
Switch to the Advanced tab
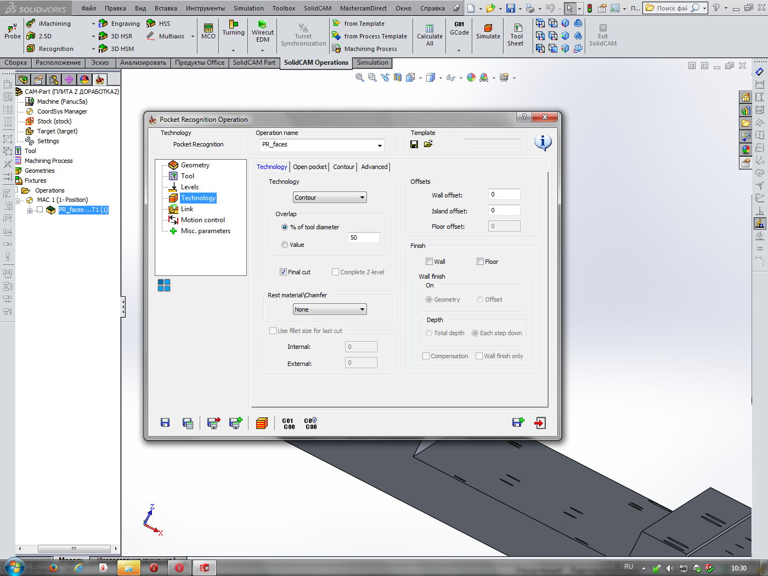[374, 167]
